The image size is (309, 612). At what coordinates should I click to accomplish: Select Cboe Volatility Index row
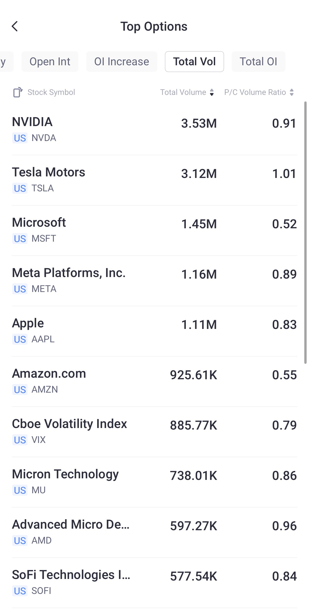click(154, 431)
